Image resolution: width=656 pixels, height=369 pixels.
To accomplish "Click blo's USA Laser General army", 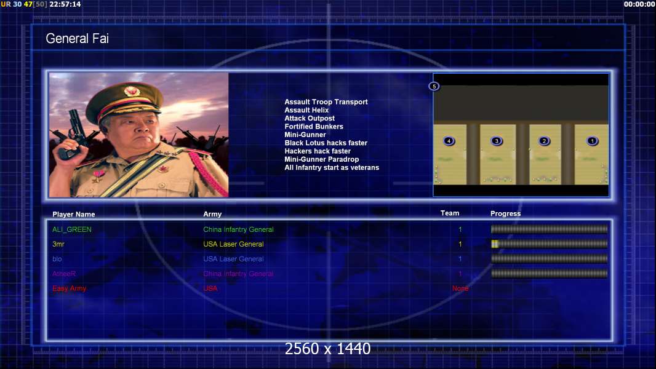I will click(x=233, y=259).
